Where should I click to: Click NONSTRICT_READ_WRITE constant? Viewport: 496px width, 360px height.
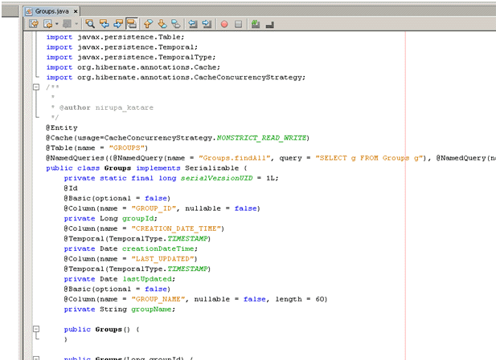tap(261, 138)
